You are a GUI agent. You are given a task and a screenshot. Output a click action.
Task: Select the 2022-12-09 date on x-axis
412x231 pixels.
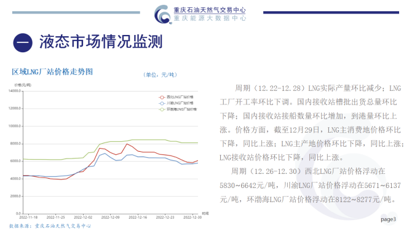[x=110, y=217]
